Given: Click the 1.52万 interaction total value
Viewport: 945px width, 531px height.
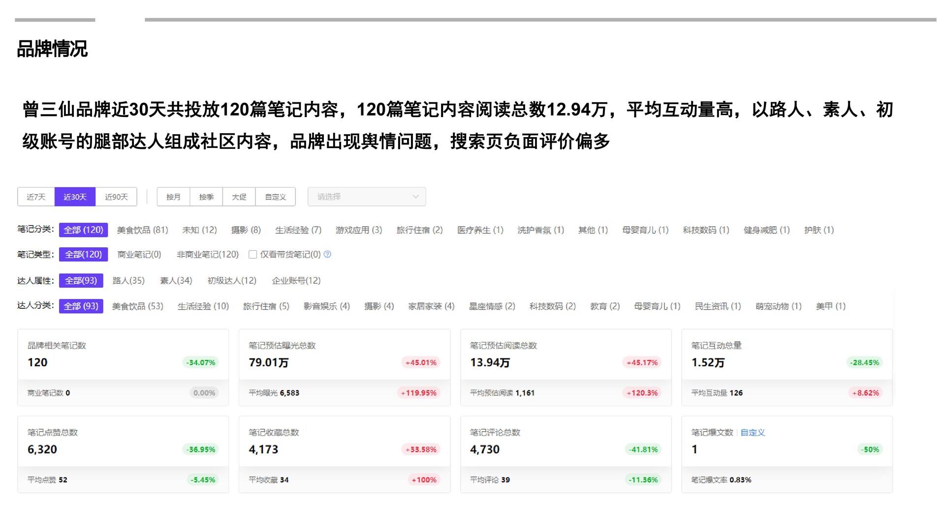Looking at the screenshot, I should pos(708,362).
